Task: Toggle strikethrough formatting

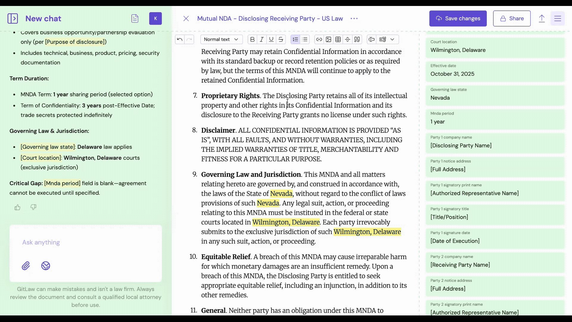Action: [x=281, y=39]
